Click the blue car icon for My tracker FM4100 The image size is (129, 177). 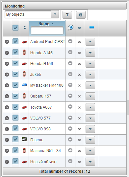[24, 85]
